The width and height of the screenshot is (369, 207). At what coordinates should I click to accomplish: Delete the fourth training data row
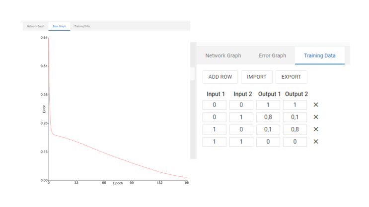[316, 142]
